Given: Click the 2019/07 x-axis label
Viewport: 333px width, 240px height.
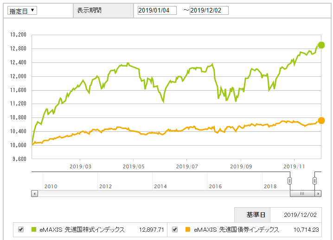Looking at the screenshot, I should click(187, 166).
